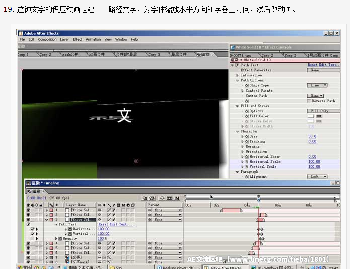Click the Horizontal Shear stopwatch icon
350x269 pixels.
(247, 157)
